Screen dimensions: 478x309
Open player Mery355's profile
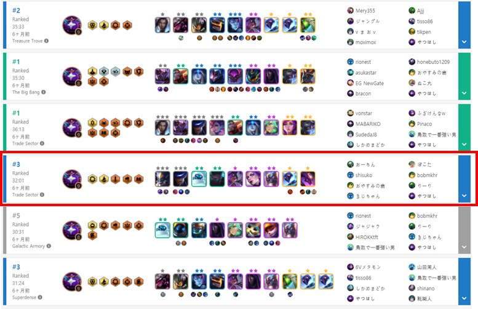pyautogui.click(x=365, y=10)
